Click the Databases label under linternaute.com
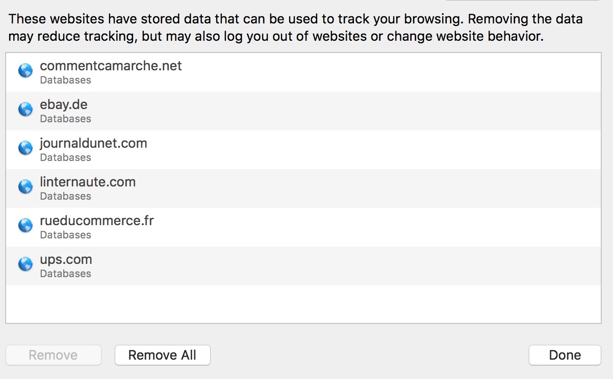Viewport: 613px width, 379px height. [x=65, y=196]
